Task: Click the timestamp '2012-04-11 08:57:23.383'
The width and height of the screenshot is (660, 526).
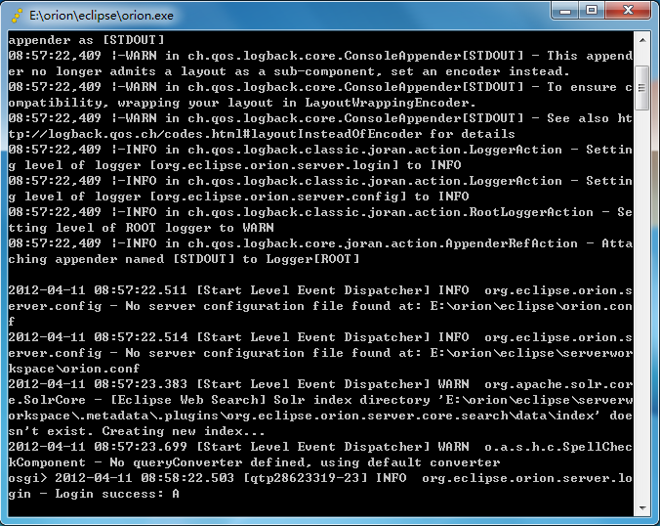Action: pyautogui.click(x=98, y=384)
